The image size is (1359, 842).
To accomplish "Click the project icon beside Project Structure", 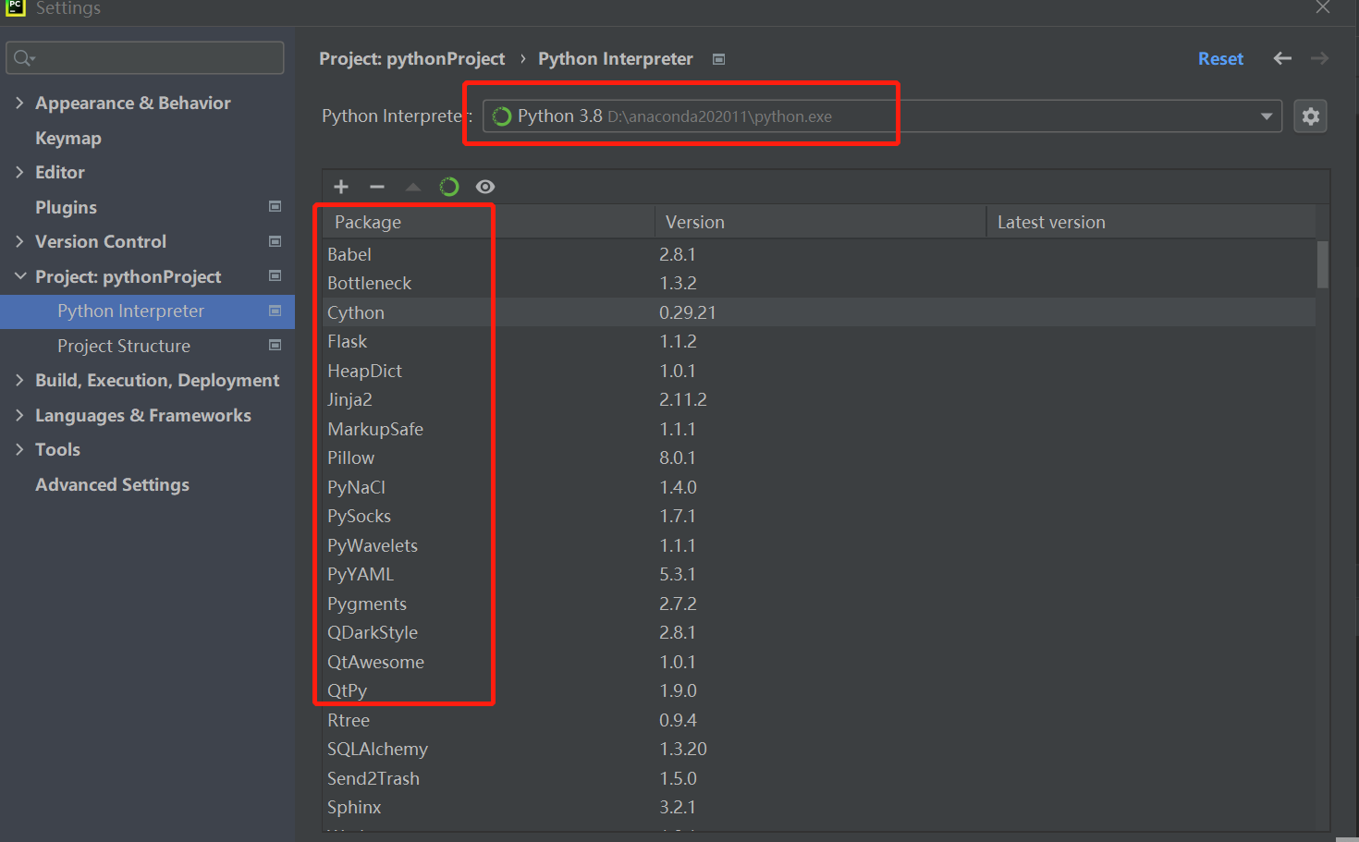I will coord(275,345).
